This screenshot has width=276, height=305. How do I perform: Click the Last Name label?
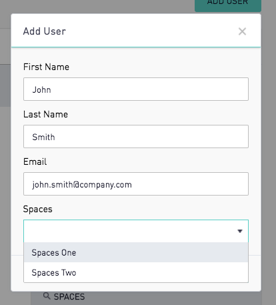point(45,114)
